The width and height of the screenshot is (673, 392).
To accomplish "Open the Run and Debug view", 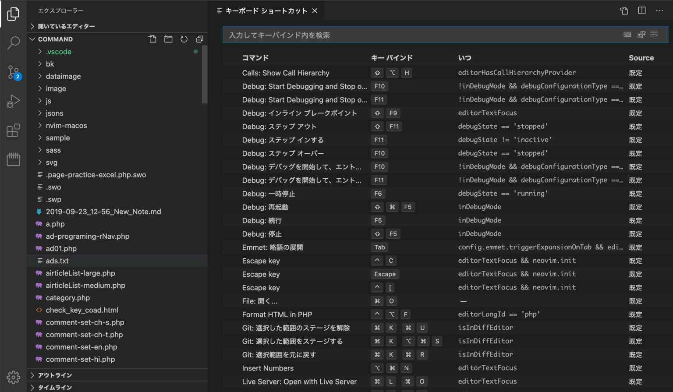I will [13, 101].
